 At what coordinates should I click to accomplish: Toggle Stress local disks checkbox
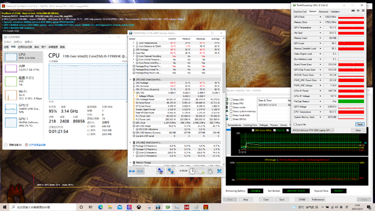click(231, 115)
